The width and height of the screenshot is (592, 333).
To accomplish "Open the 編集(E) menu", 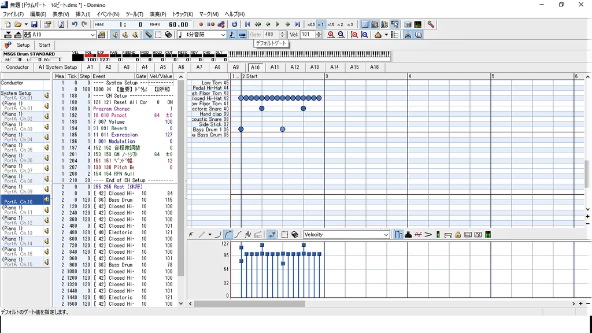I will pyautogui.click(x=38, y=14).
